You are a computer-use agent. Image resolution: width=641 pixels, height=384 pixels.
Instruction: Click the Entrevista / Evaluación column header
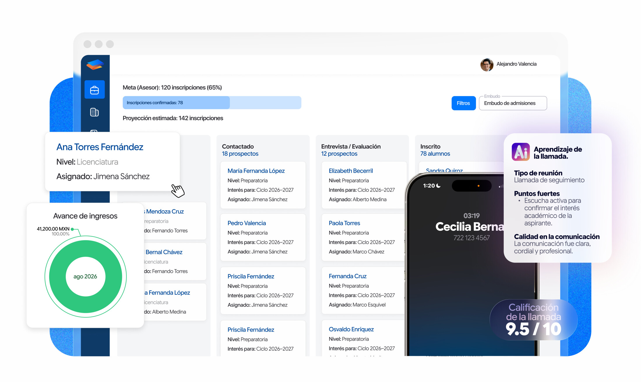(351, 147)
